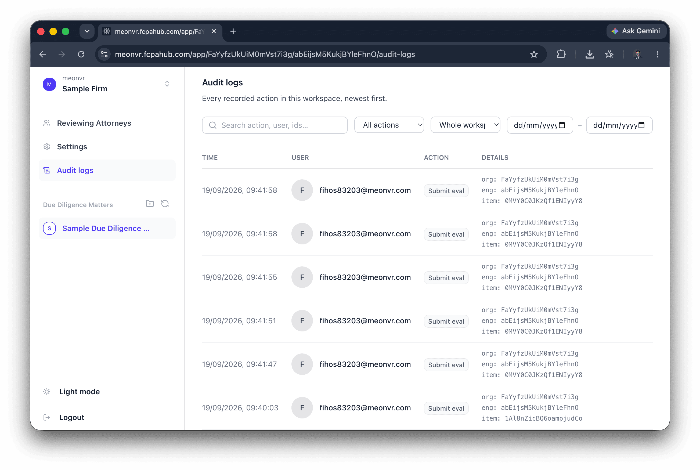This screenshot has width=700, height=470.
Task: Open the bookmarks star icon in the toolbar
Action: (x=609, y=54)
